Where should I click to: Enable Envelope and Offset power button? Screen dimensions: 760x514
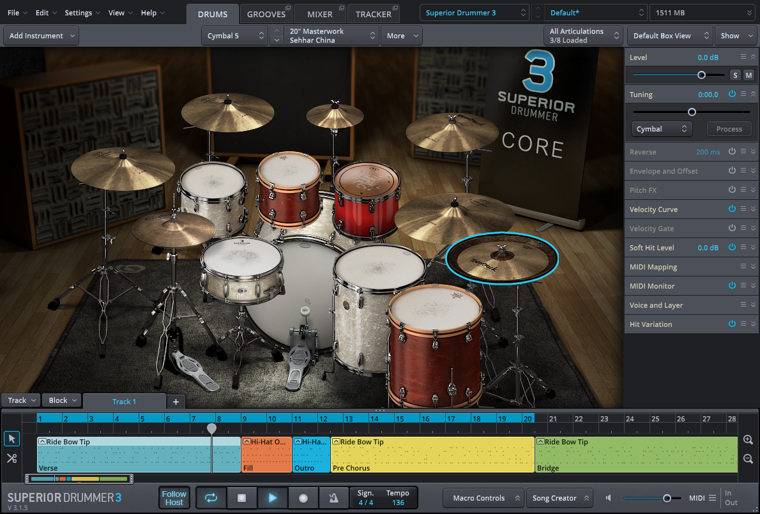point(732,170)
